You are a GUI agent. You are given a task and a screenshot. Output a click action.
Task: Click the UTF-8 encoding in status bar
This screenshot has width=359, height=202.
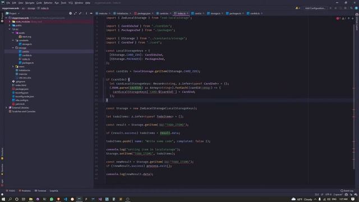[328, 195]
